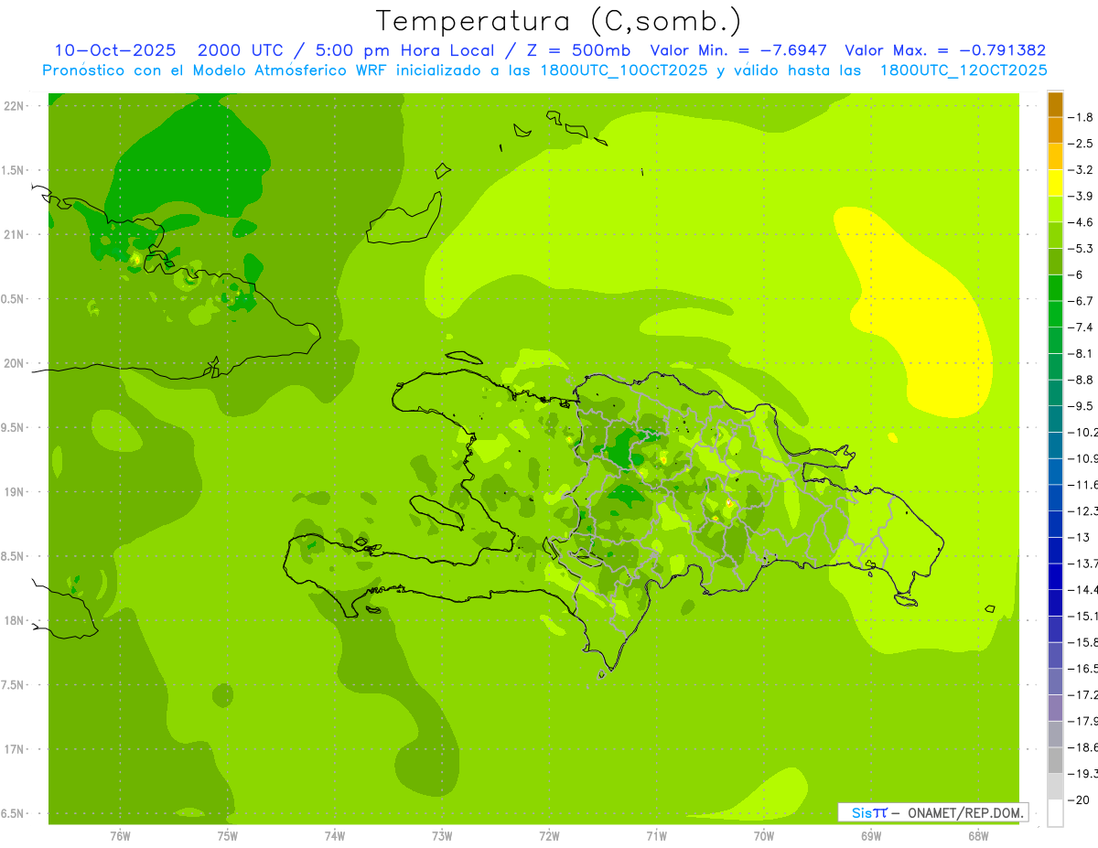Pick the white swatch below -20 label
This screenshot has height=848, width=1098.
pyautogui.click(x=1055, y=812)
